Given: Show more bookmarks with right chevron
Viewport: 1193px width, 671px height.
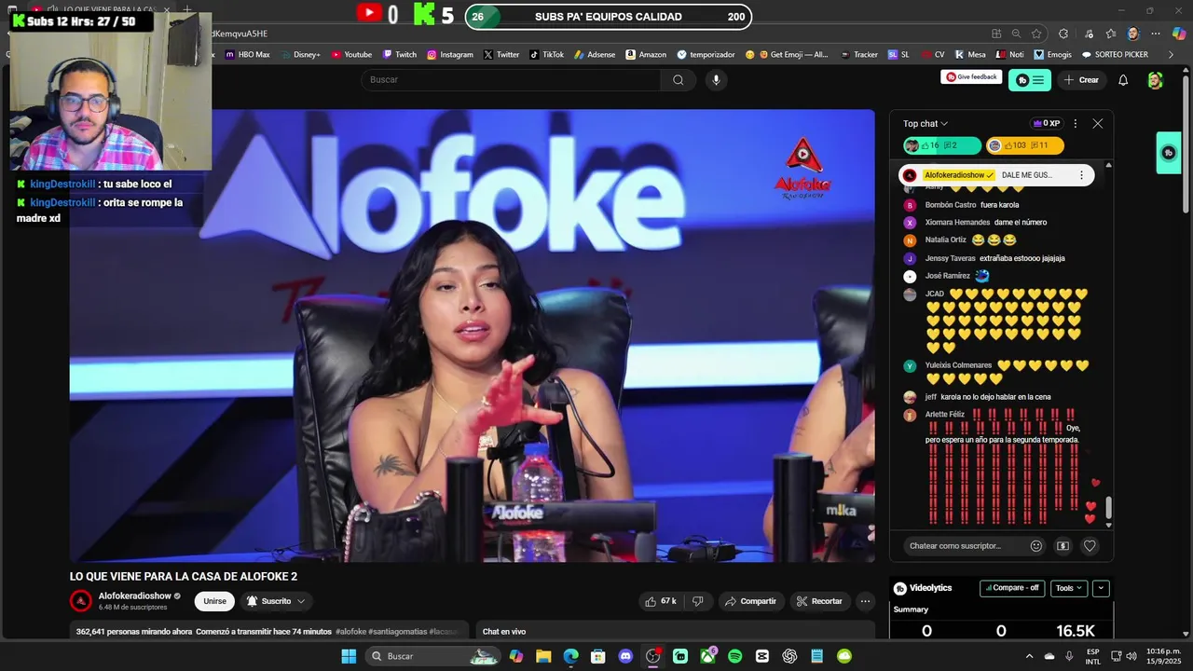Looking at the screenshot, I should 1172,55.
